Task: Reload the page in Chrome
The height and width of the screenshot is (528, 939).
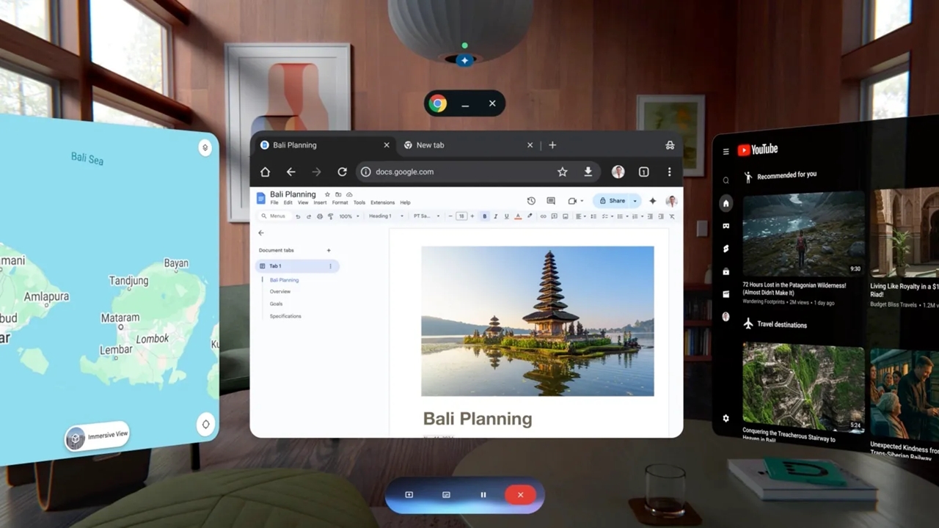Action: (x=342, y=172)
